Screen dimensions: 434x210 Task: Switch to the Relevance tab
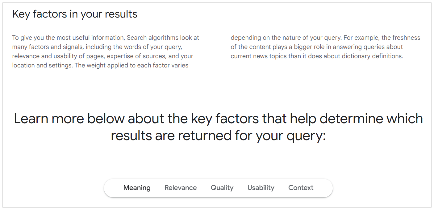(181, 188)
